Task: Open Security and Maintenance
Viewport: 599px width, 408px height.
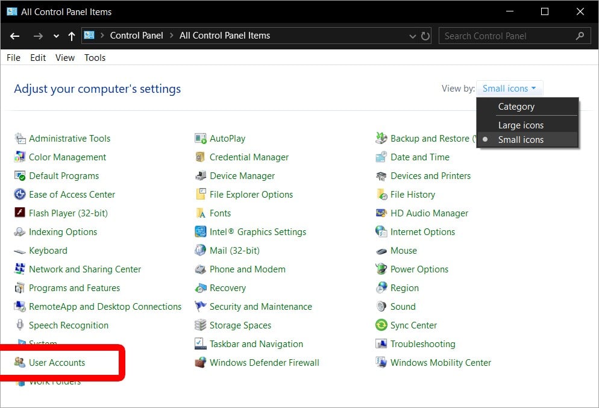Action: pyautogui.click(x=260, y=306)
